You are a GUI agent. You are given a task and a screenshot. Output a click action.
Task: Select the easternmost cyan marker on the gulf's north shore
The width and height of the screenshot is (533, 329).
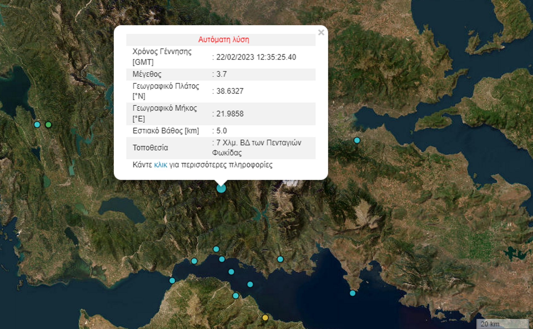click(x=280, y=259)
